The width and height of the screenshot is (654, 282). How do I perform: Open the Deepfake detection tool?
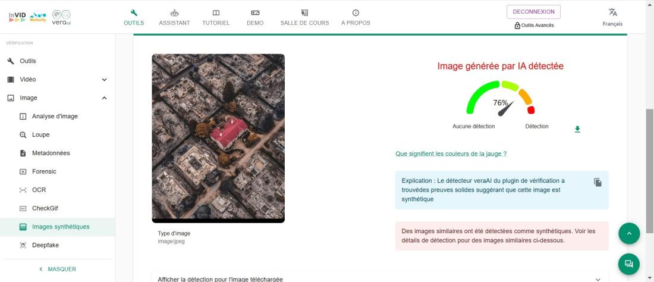click(x=45, y=245)
